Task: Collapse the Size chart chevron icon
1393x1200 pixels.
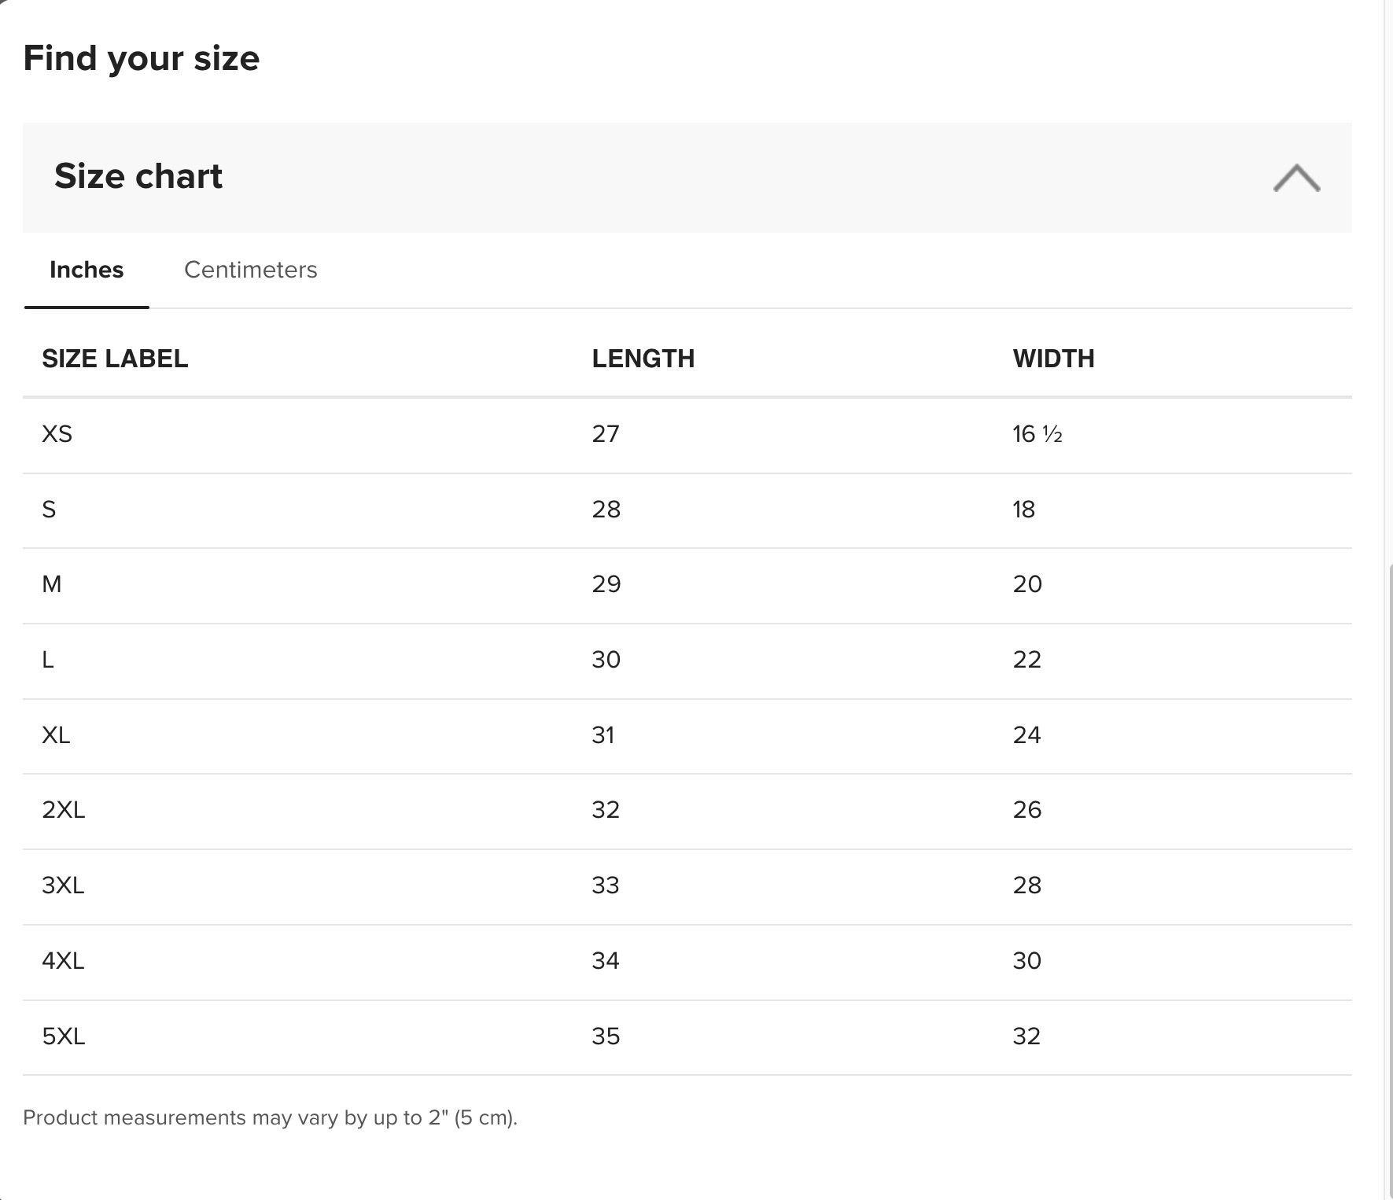Action: coord(1296,178)
